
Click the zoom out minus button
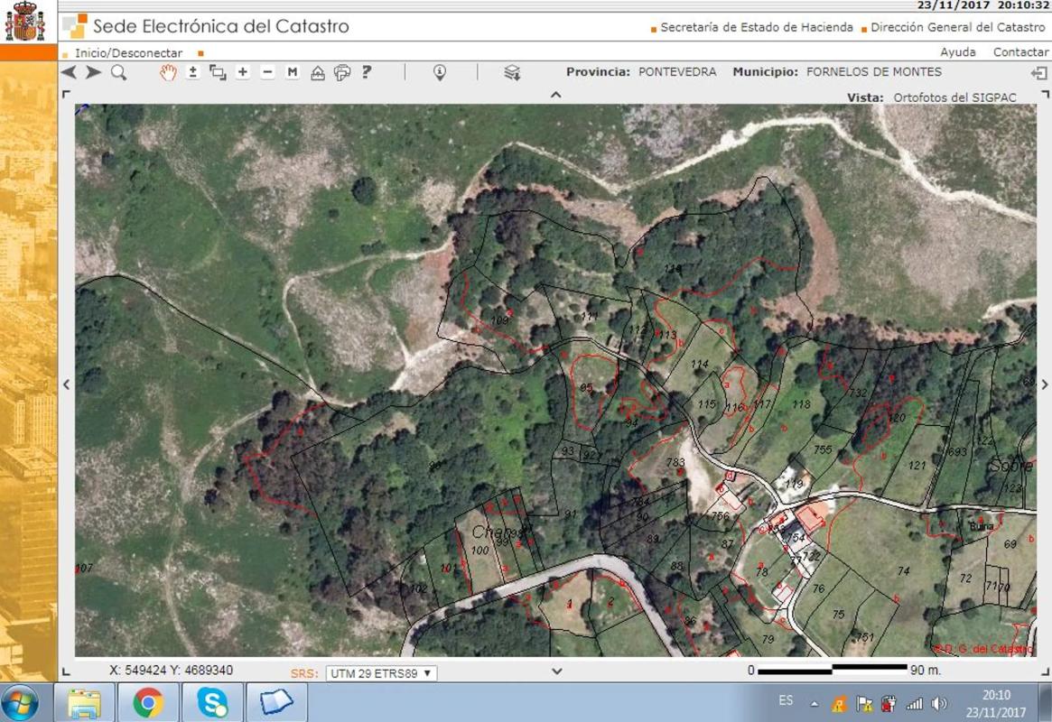coord(267,72)
